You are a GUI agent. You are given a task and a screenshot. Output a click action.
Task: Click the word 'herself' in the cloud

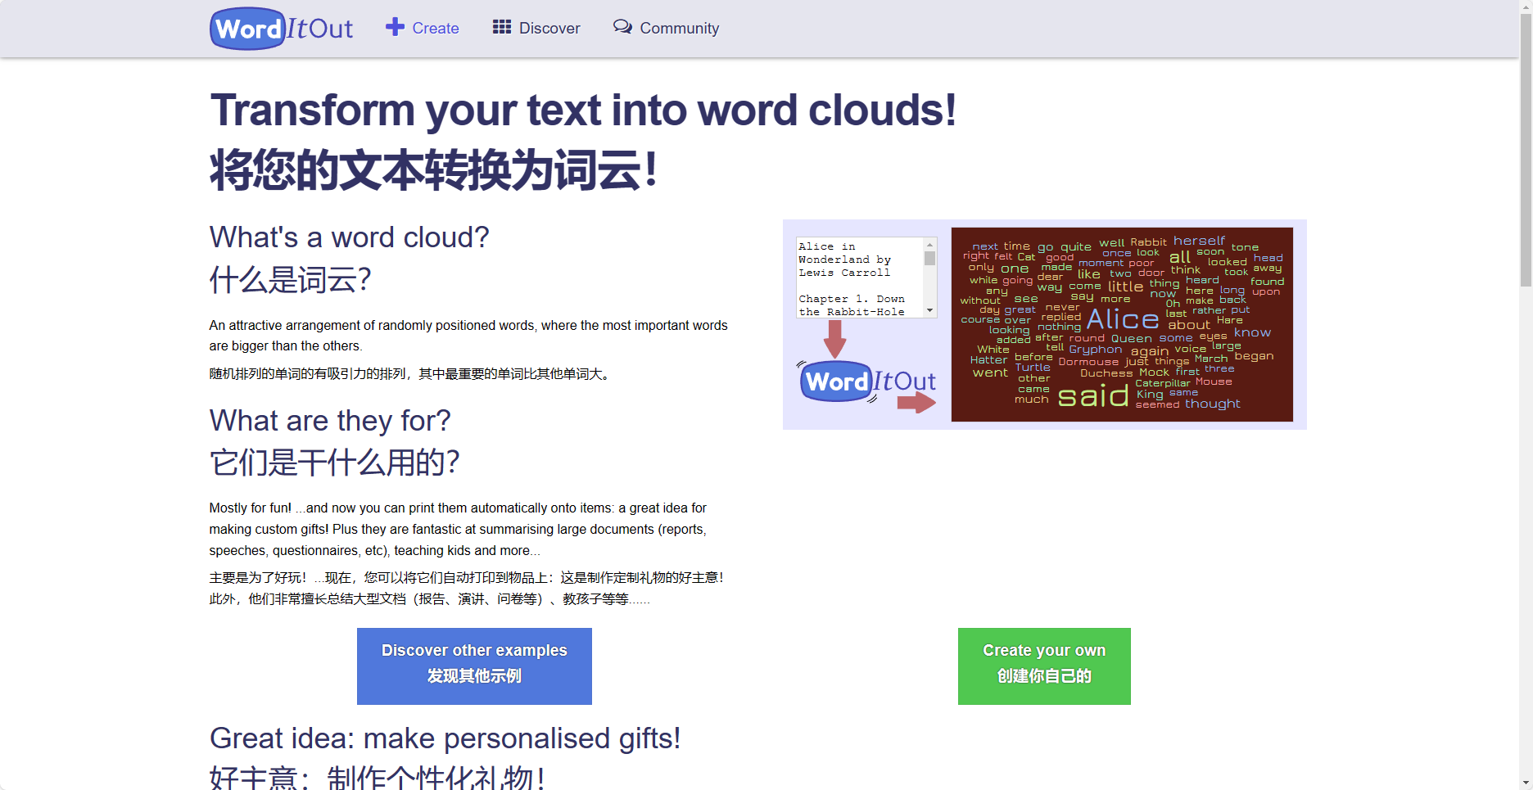coord(1199,241)
